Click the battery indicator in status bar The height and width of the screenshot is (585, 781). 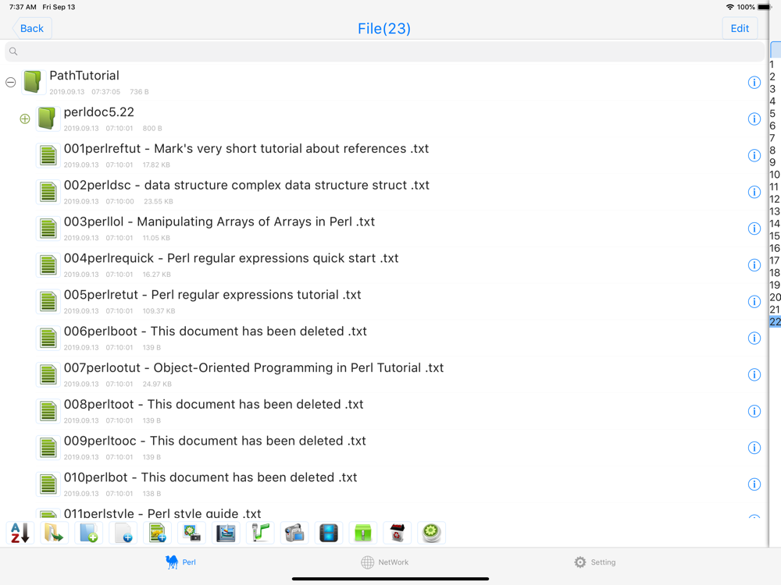(x=764, y=7)
